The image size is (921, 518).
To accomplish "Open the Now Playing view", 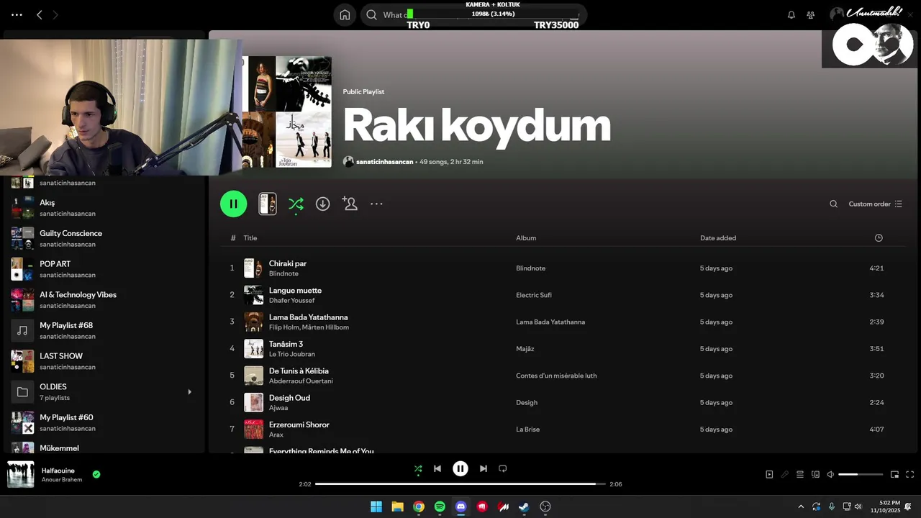I will click(x=769, y=474).
